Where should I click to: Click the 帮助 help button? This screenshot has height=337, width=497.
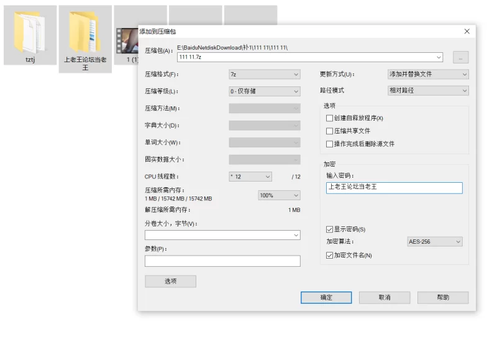click(x=443, y=298)
